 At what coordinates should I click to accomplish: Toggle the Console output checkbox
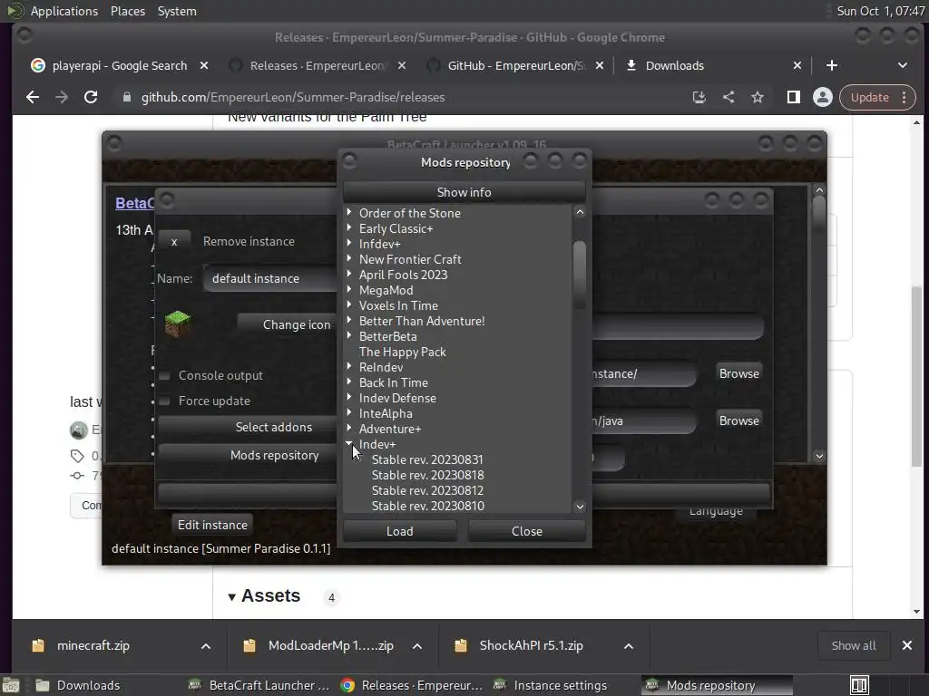click(165, 375)
